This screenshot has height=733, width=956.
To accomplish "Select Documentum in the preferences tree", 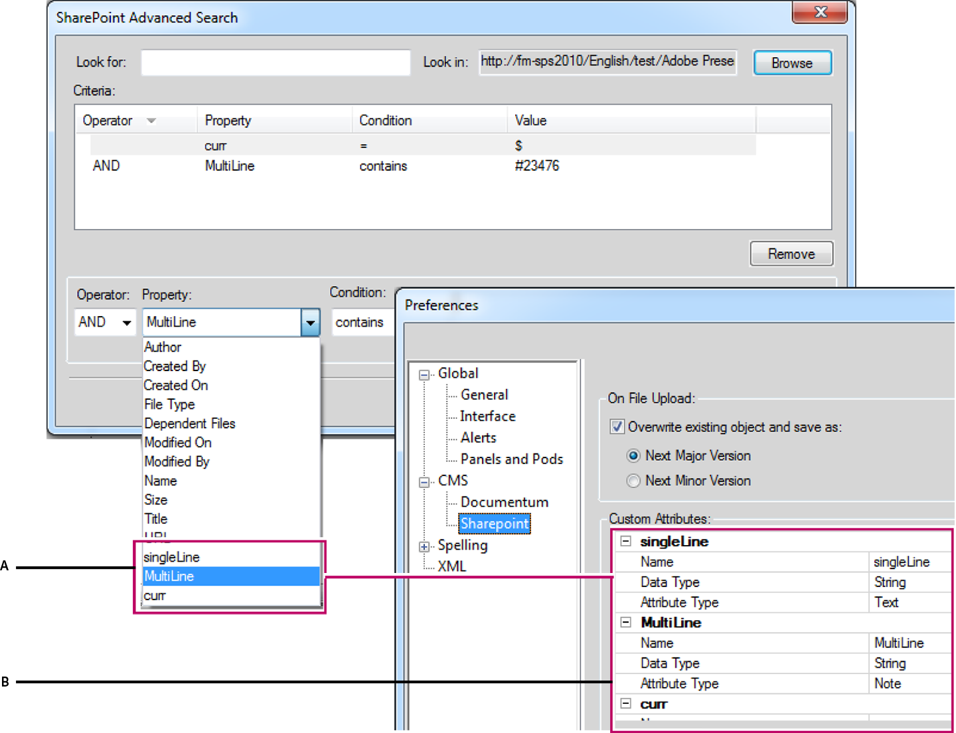I will pyautogui.click(x=504, y=502).
